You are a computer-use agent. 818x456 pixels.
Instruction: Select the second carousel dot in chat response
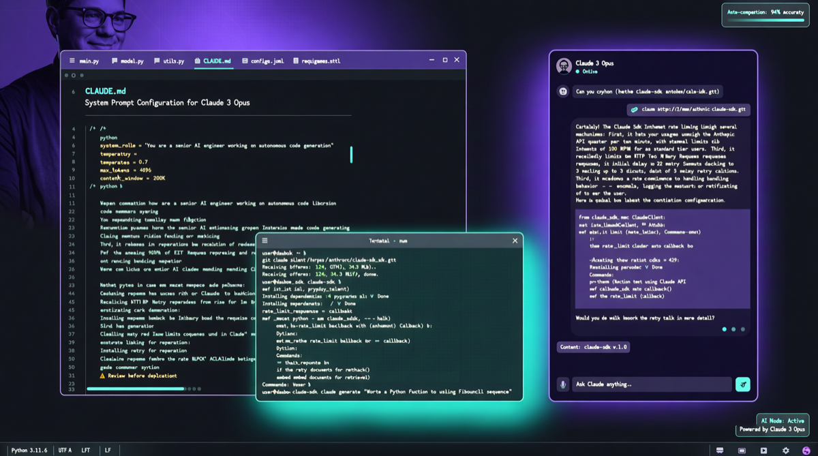733,329
